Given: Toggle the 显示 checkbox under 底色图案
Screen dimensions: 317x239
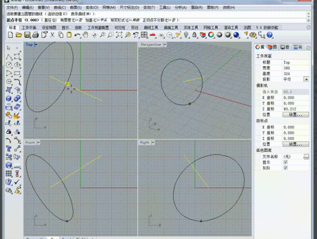Looking at the screenshot, I should [286, 162].
